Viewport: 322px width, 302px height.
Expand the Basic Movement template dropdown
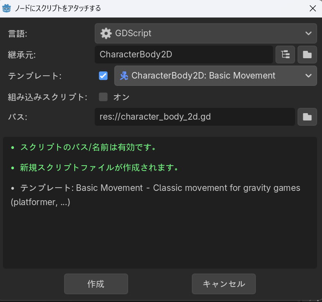tap(215, 76)
